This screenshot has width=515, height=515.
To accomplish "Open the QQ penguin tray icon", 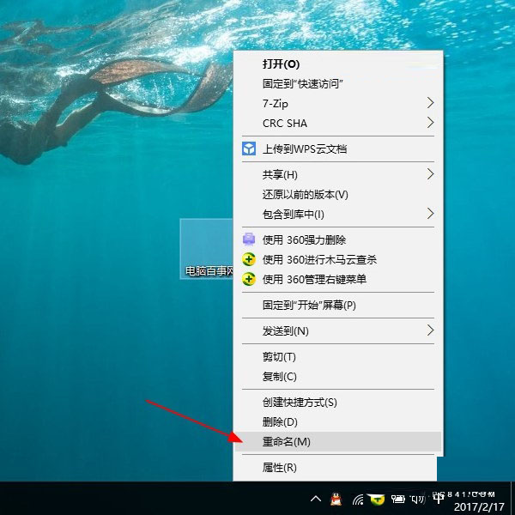I will (336, 500).
